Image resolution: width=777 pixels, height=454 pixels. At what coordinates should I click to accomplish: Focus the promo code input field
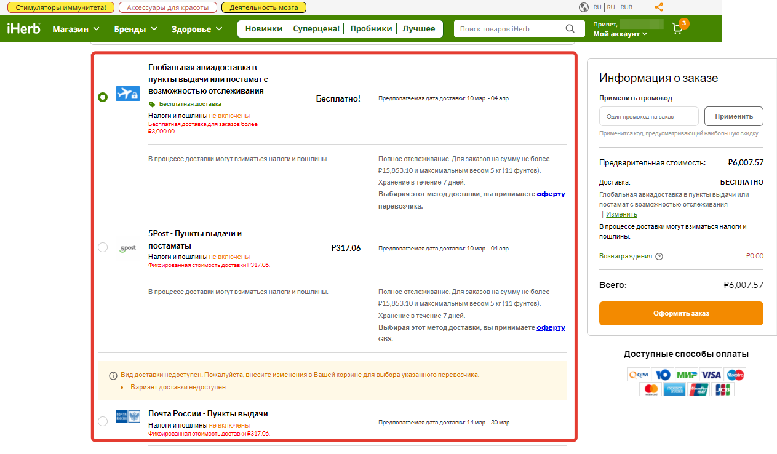click(x=649, y=116)
